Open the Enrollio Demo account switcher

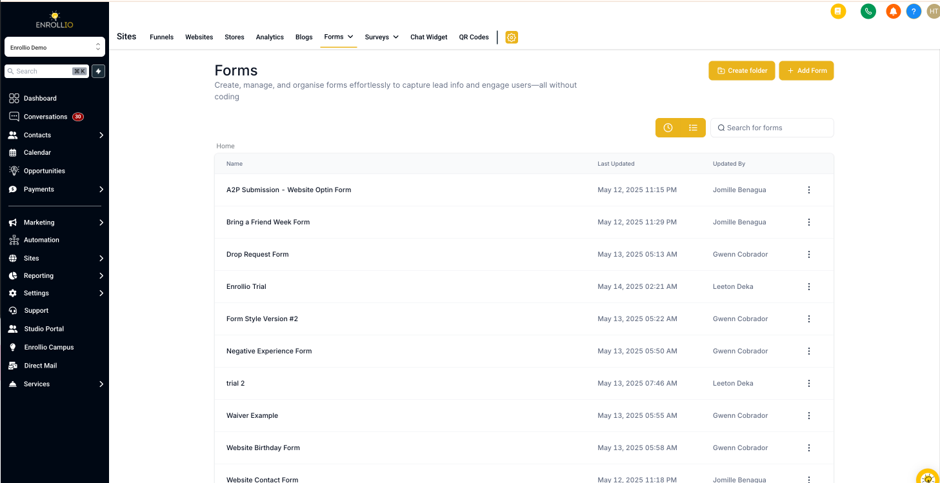coord(55,47)
